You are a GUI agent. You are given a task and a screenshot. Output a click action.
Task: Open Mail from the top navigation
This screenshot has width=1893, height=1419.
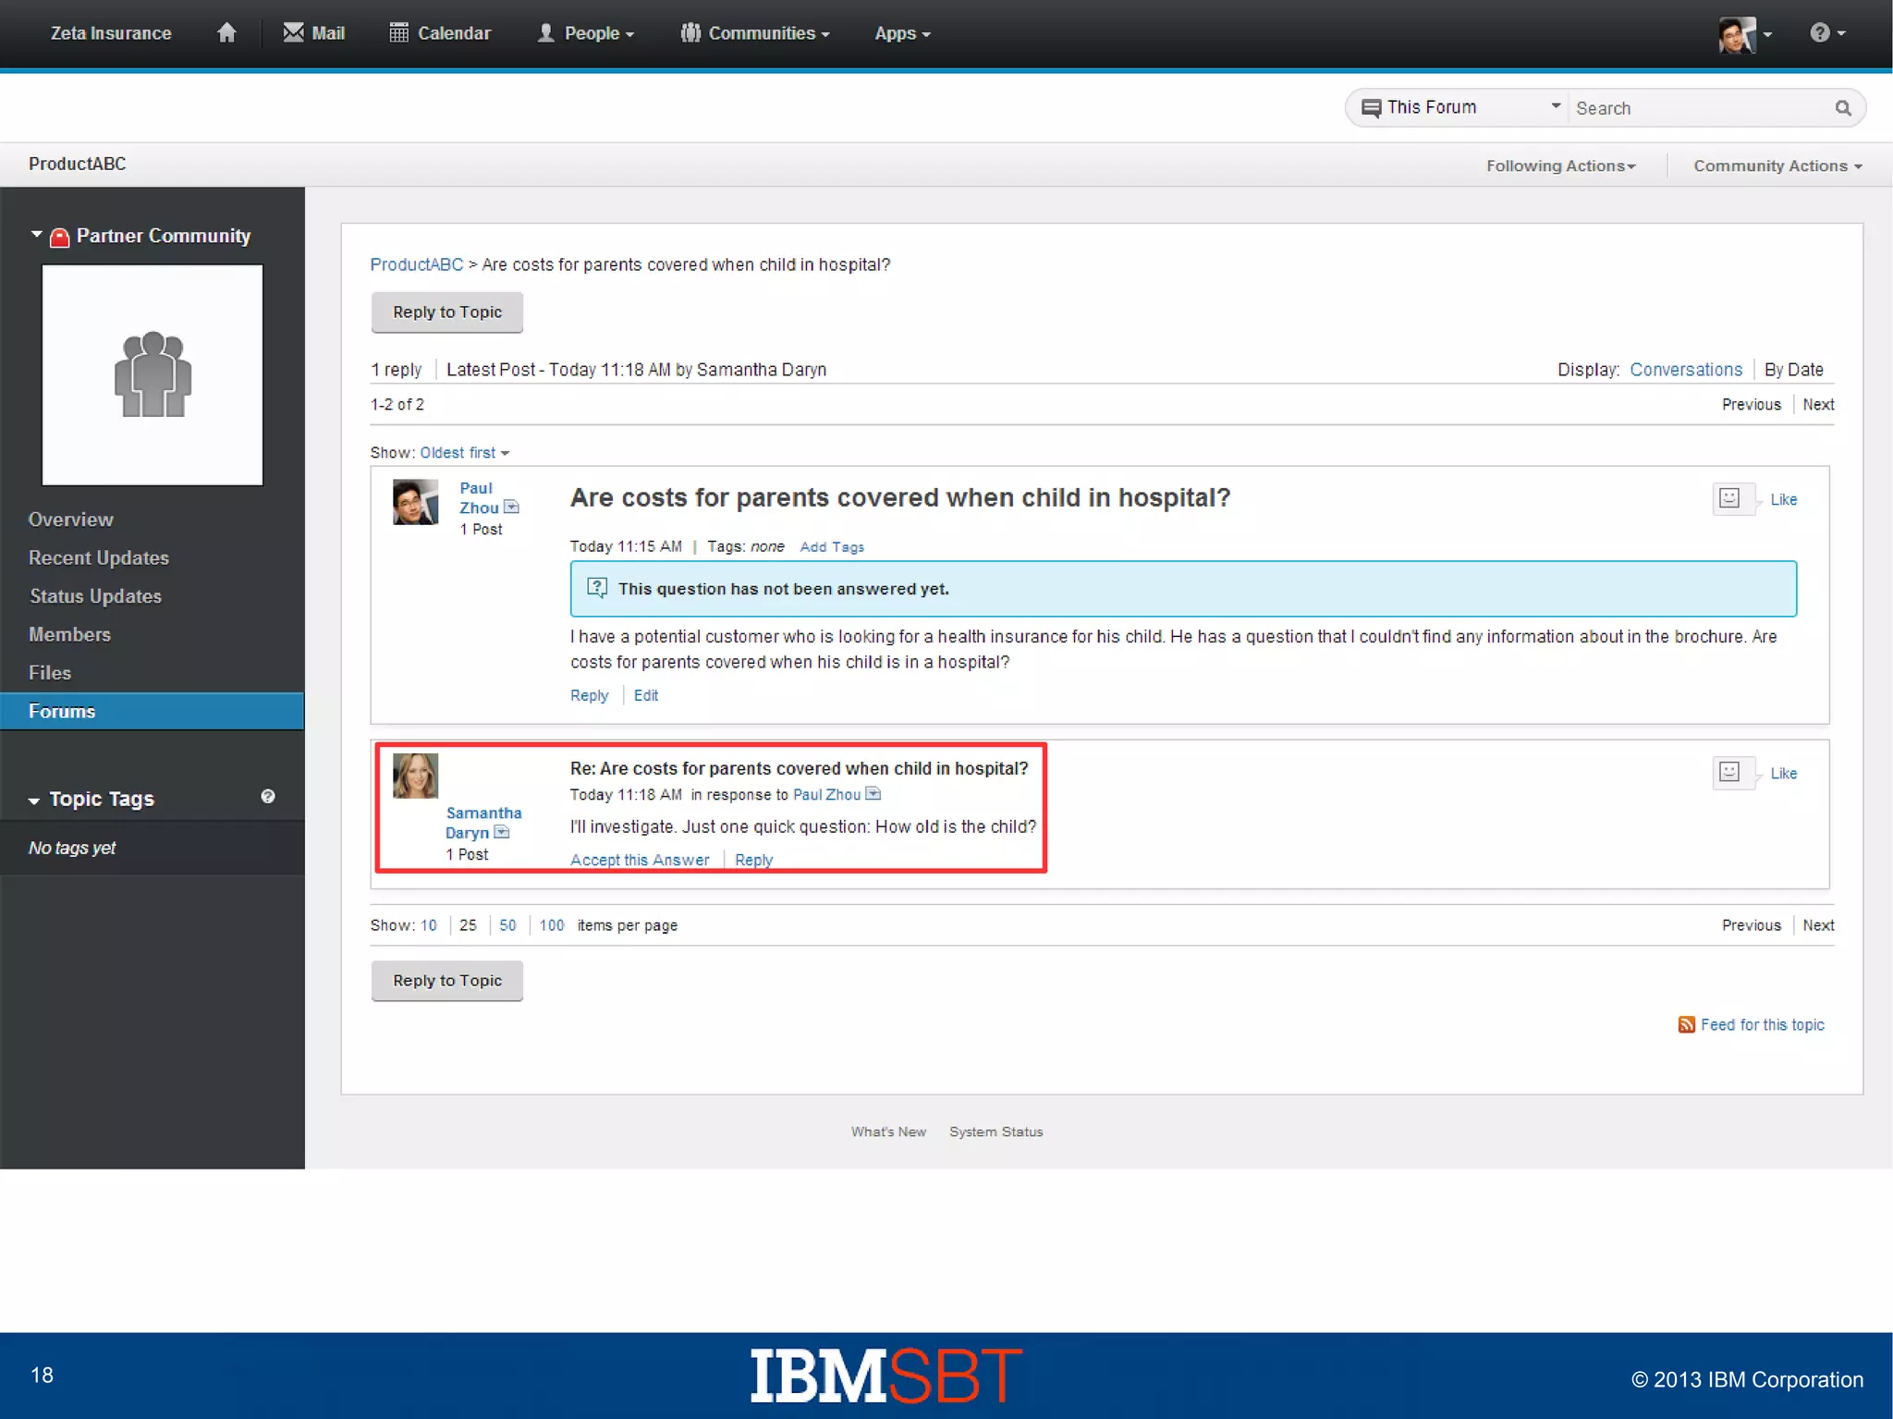313,33
